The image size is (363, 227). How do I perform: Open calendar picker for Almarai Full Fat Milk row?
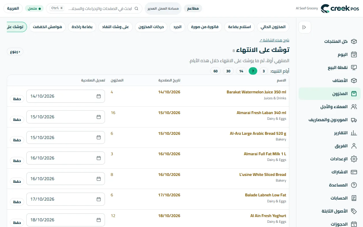99,158
